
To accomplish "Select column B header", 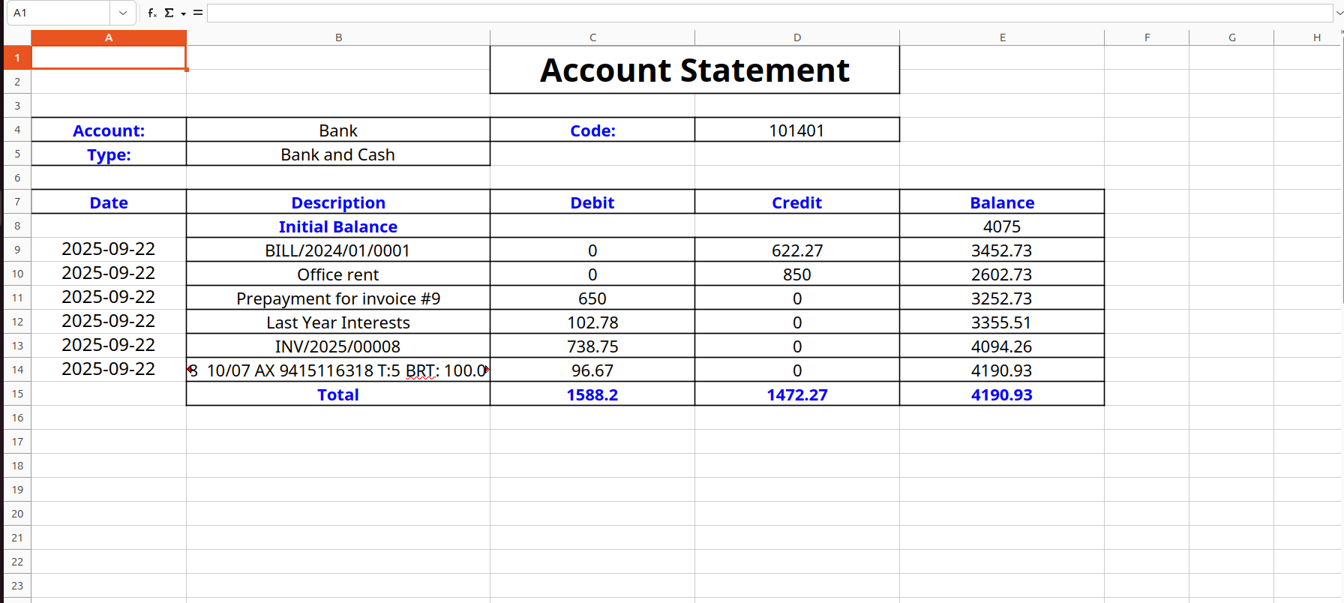I will pos(338,37).
